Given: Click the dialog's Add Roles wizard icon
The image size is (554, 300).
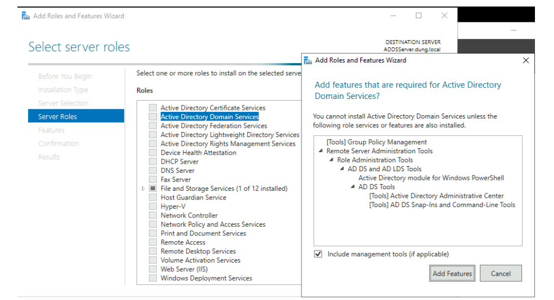Looking at the screenshot, I should (308, 60).
